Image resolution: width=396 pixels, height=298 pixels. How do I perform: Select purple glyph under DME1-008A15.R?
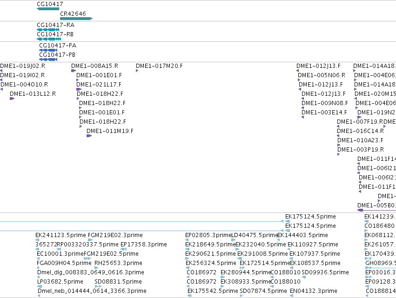pyautogui.click(x=74, y=71)
